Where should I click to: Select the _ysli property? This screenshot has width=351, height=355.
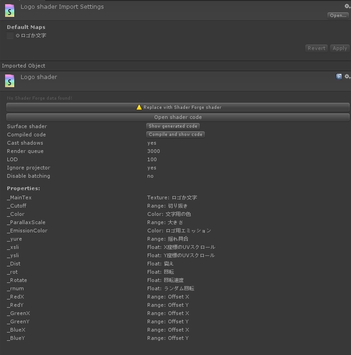(x=13, y=255)
